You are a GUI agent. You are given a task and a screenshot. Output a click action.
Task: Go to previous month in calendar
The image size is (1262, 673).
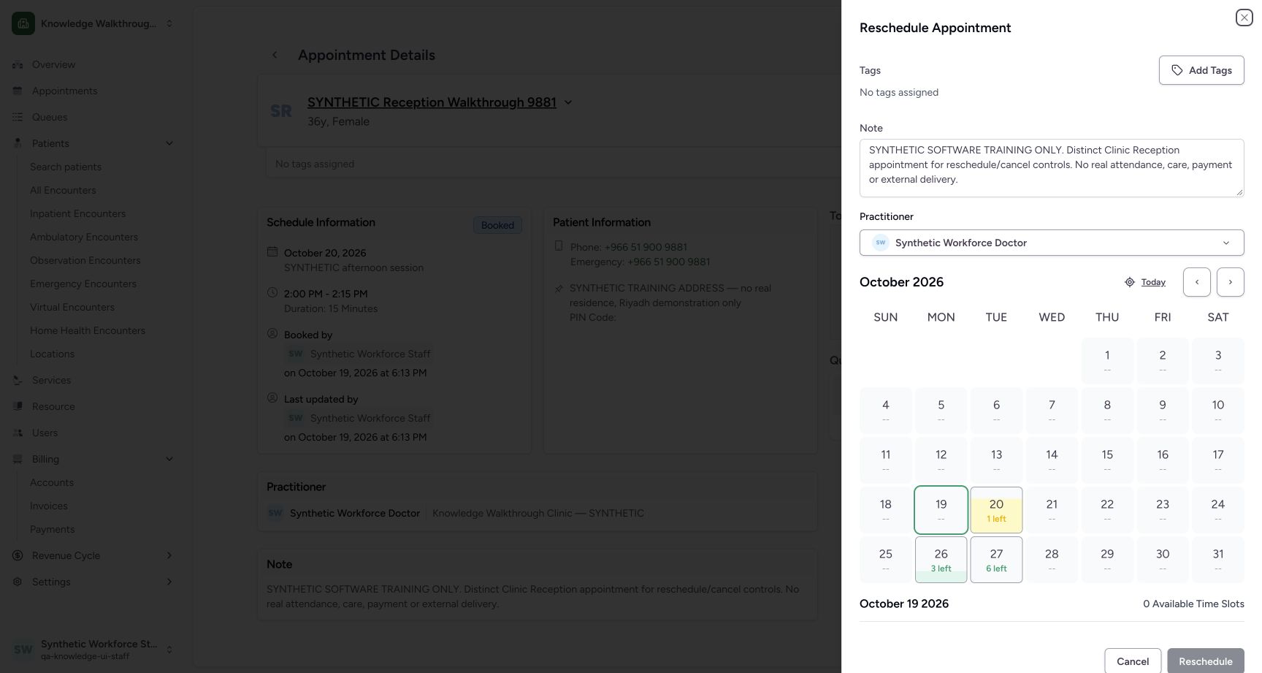[1197, 282]
